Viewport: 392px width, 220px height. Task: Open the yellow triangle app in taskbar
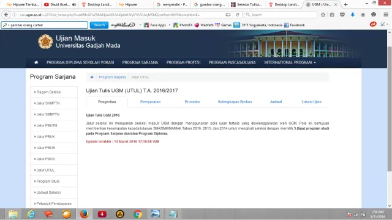coord(120,214)
